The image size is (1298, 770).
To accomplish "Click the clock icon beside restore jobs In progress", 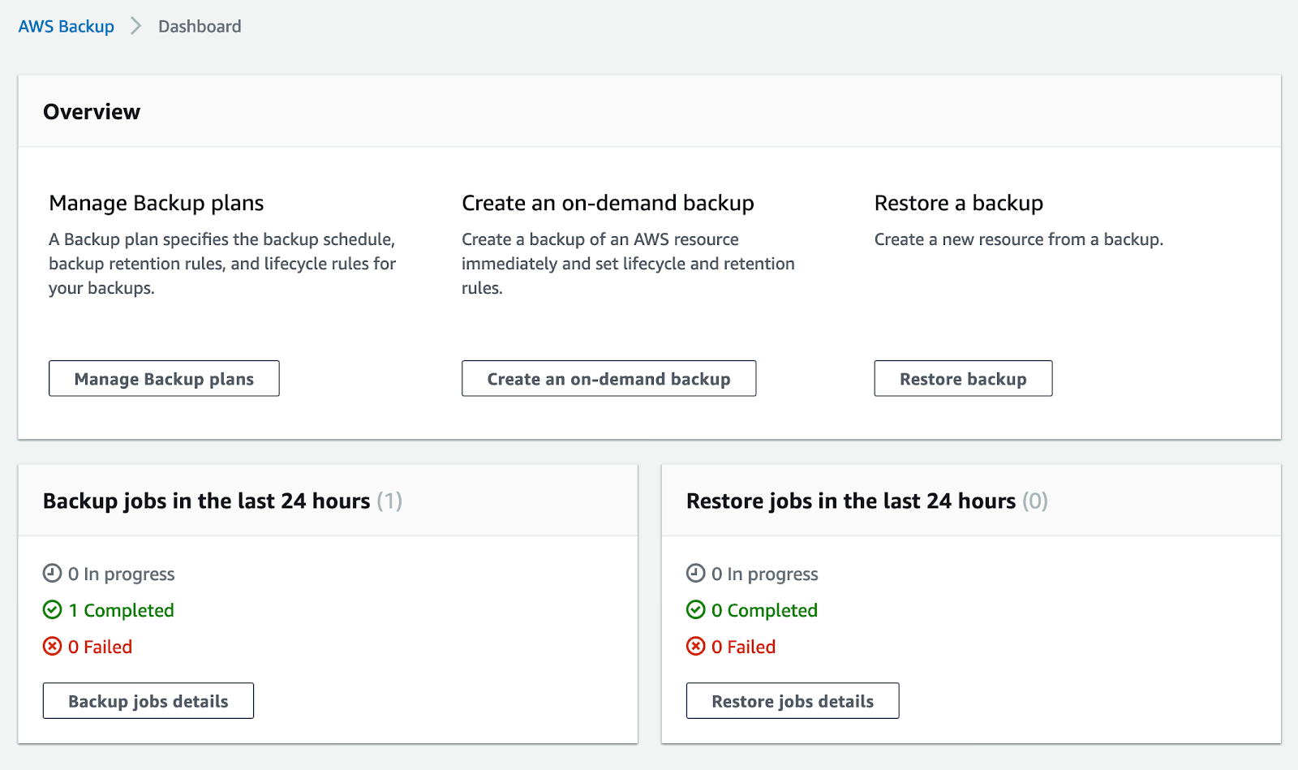I will click(x=695, y=574).
